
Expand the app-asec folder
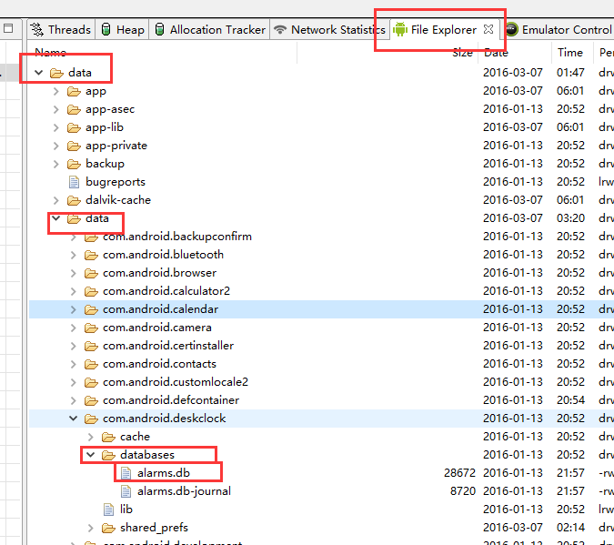coord(56,109)
